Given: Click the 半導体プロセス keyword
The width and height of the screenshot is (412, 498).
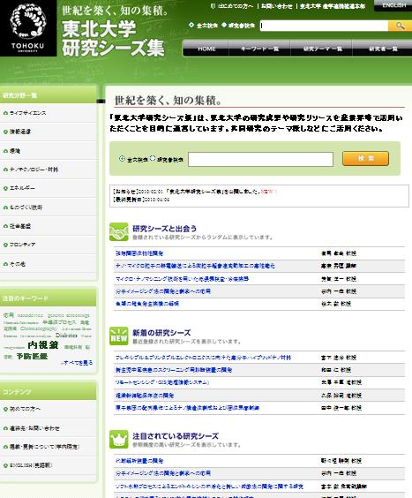Looking at the screenshot, I should 59,322.
